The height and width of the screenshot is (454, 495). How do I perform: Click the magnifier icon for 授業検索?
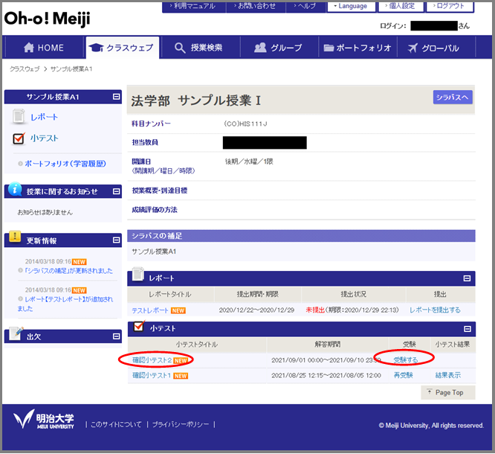pos(180,48)
